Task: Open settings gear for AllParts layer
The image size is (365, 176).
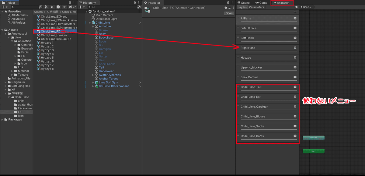Action: (x=295, y=18)
